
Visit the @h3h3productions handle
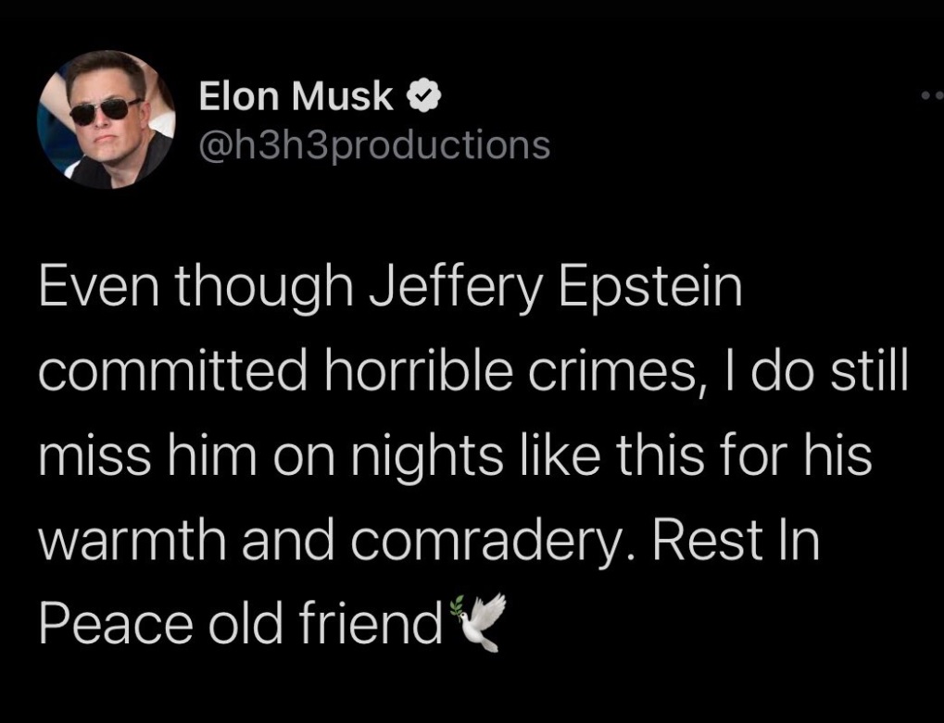[374, 145]
